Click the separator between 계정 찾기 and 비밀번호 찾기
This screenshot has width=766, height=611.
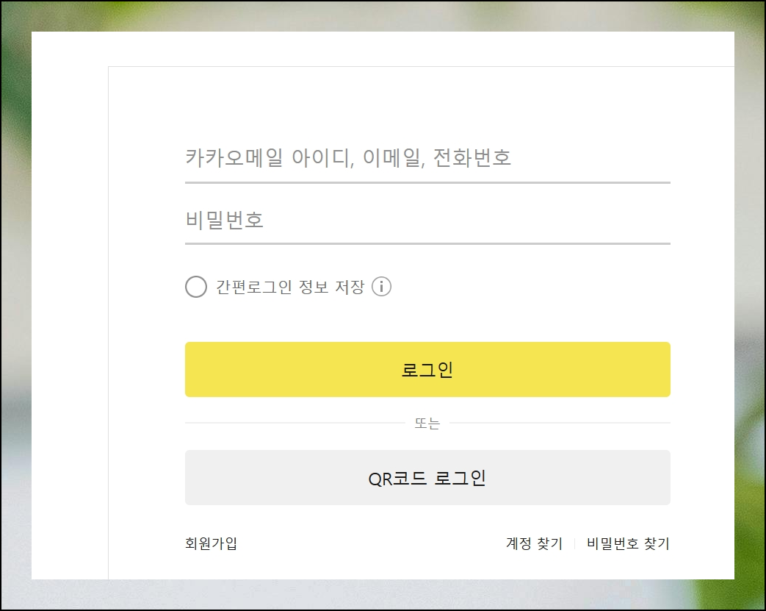pyautogui.click(x=574, y=543)
